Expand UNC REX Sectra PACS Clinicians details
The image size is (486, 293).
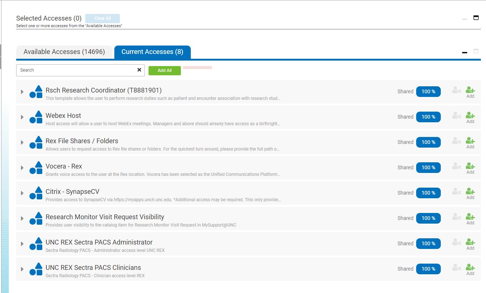pyautogui.click(x=22, y=269)
